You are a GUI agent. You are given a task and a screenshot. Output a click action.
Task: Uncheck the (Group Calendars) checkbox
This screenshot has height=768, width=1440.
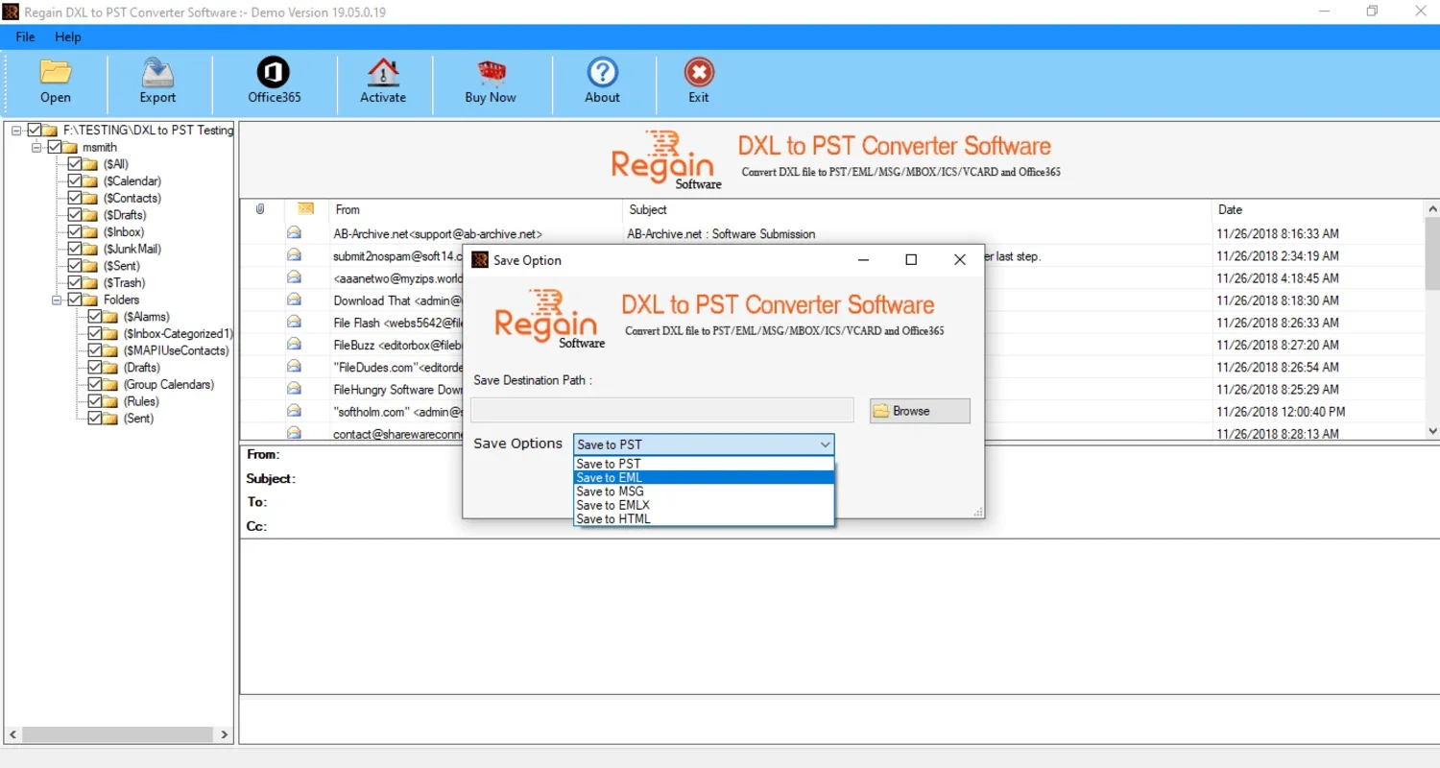point(95,384)
